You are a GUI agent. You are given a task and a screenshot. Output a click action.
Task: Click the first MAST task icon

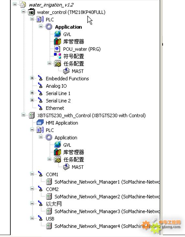66,71
